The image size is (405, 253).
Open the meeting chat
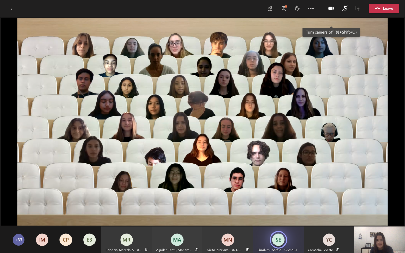284,9
